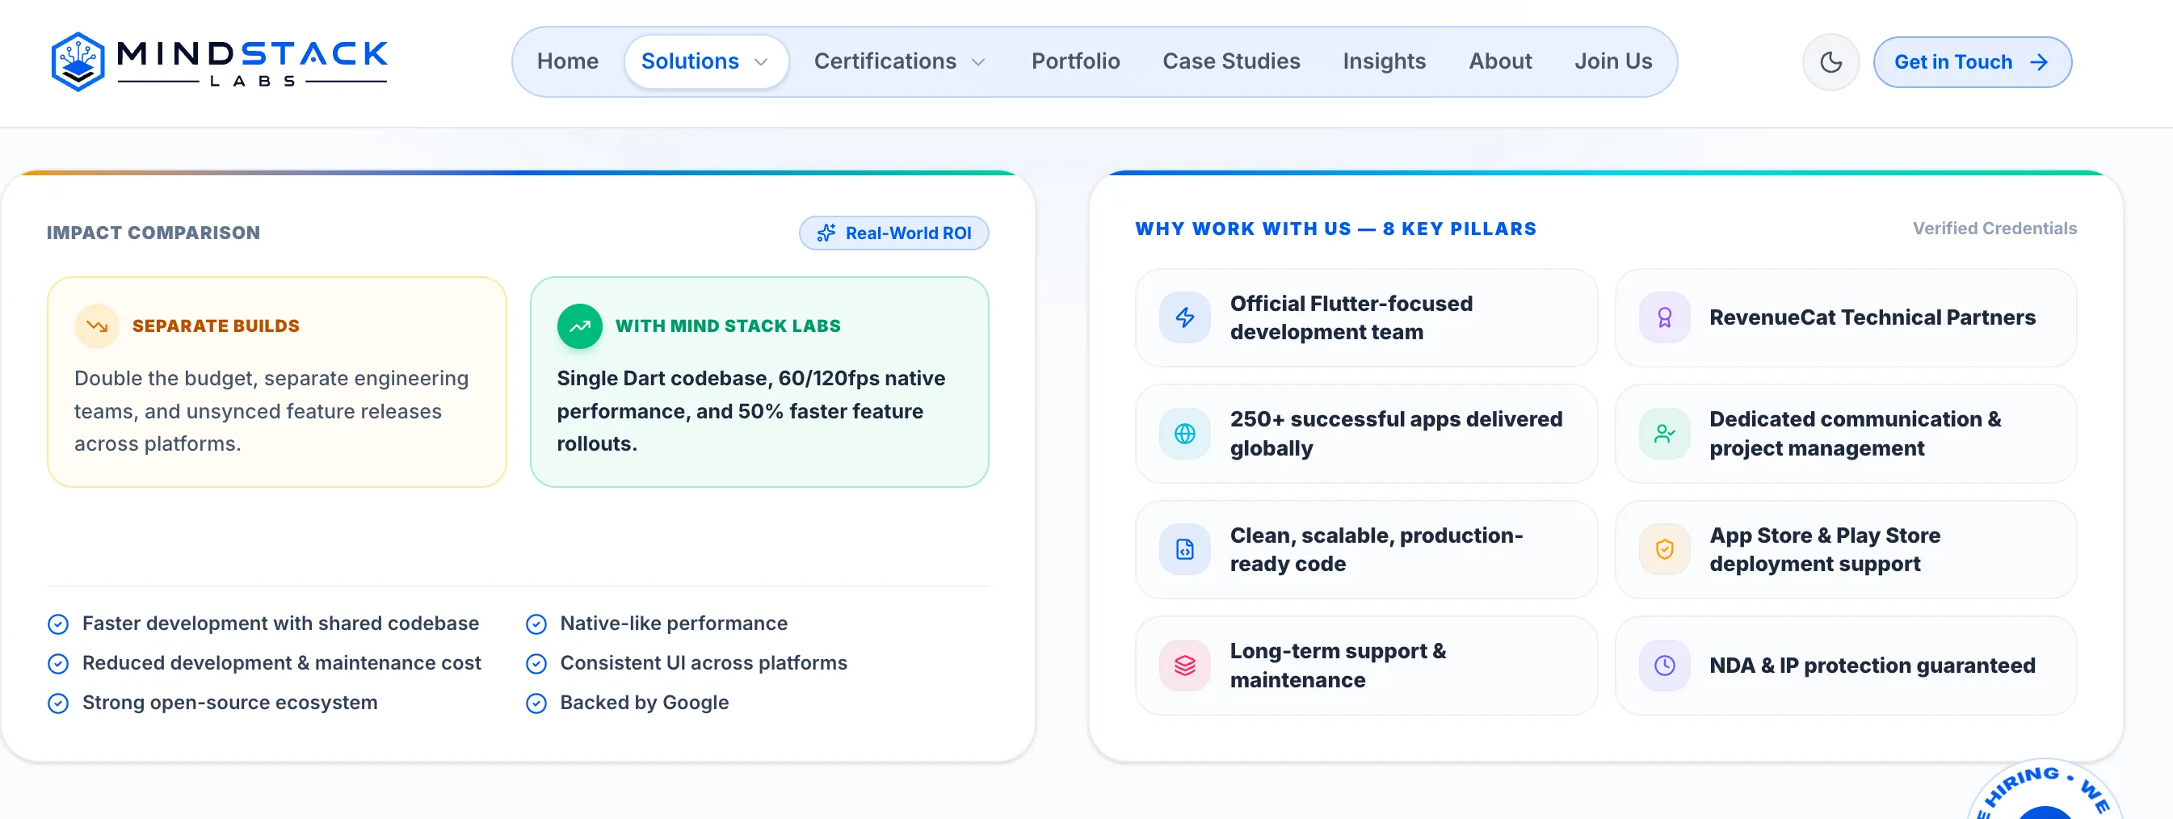Screen dimensions: 2173x819
Task: Click the green uptrend icon for Mind Stack Labs
Action: (579, 325)
